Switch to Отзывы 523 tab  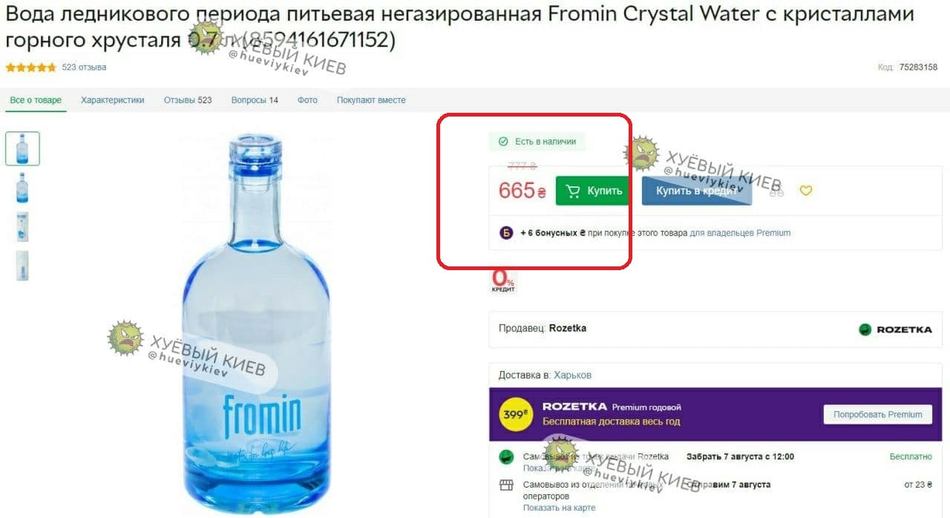pos(188,100)
